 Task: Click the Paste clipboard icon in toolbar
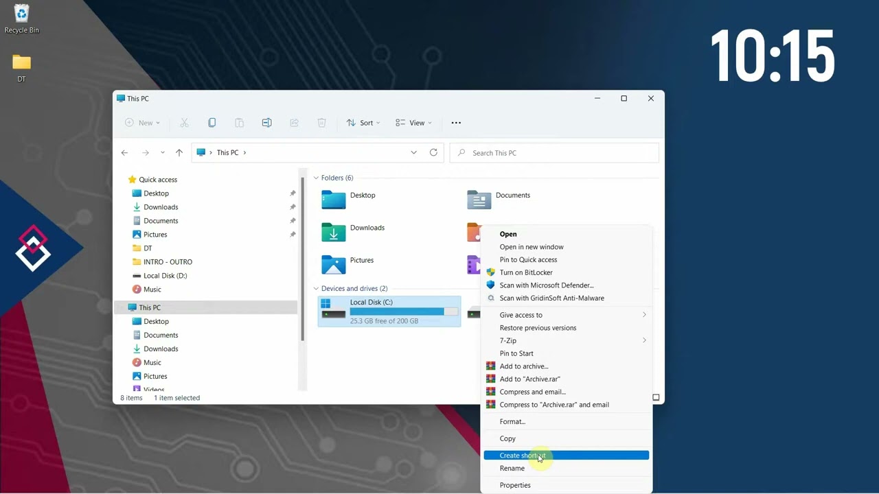(239, 123)
